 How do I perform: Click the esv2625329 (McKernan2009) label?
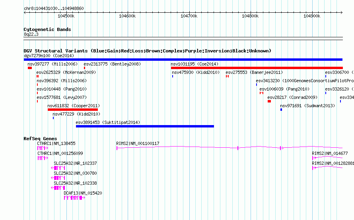coord(66,72)
